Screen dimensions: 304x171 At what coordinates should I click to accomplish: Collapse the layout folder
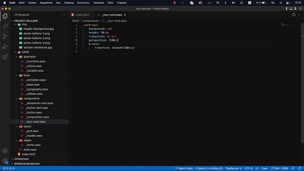click(28, 126)
